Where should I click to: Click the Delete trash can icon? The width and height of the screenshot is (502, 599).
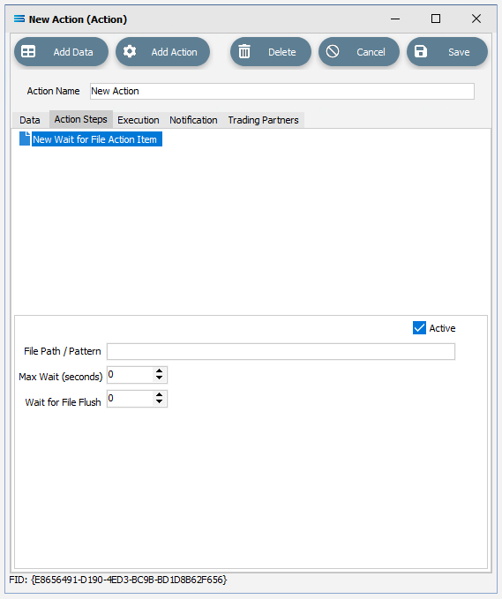coord(244,51)
